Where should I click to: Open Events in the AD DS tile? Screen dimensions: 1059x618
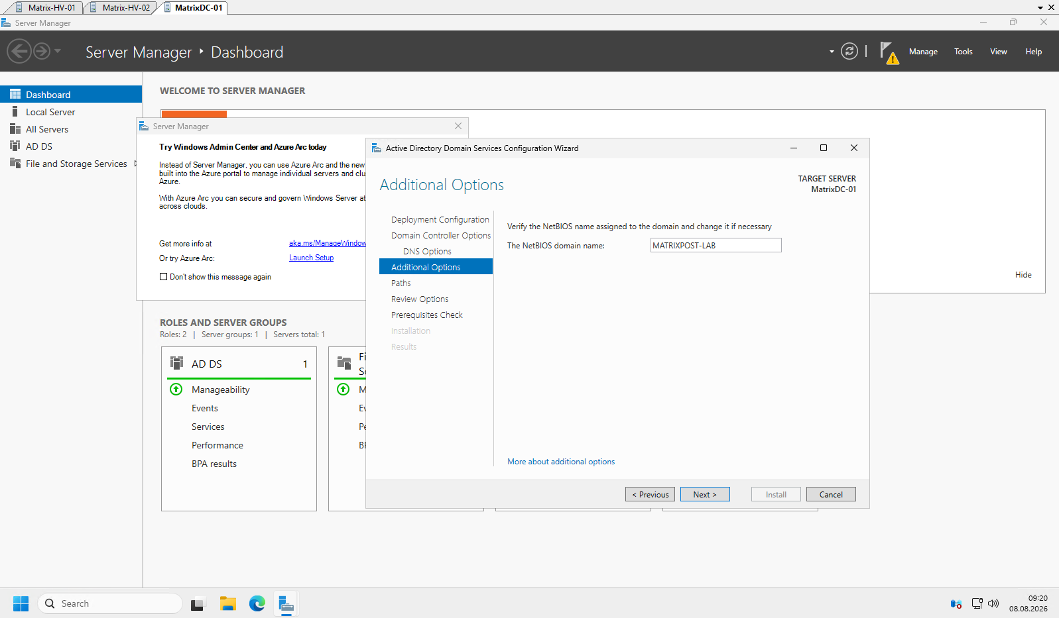205,408
